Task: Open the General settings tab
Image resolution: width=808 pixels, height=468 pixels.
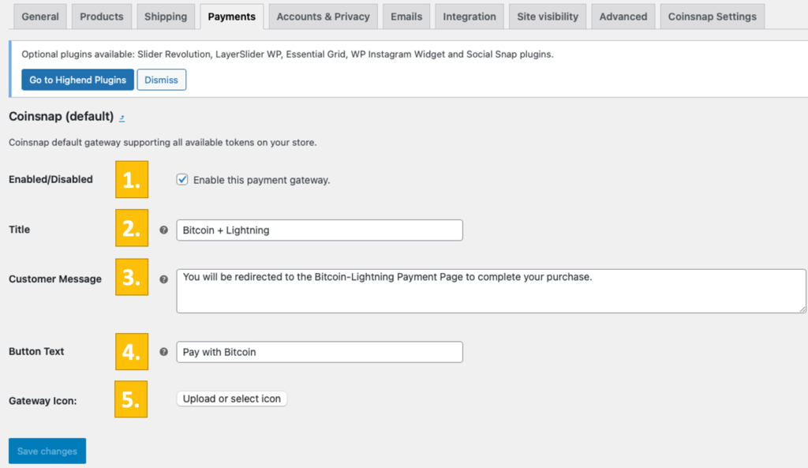Action: pos(40,17)
